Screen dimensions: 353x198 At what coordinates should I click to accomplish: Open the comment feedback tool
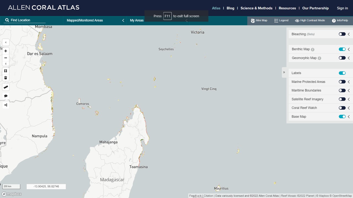pos(6,96)
